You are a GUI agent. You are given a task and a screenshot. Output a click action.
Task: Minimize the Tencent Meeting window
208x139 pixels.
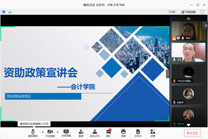pyautogui.click(x=191, y=5)
